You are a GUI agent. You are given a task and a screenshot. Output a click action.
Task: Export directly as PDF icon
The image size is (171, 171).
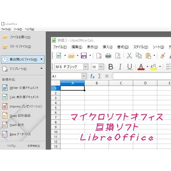pos(99,56)
